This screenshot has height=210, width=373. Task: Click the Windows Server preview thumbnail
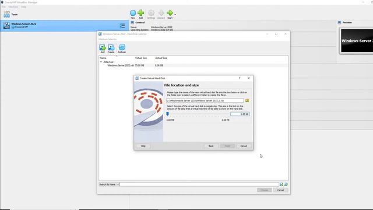[x=357, y=41]
